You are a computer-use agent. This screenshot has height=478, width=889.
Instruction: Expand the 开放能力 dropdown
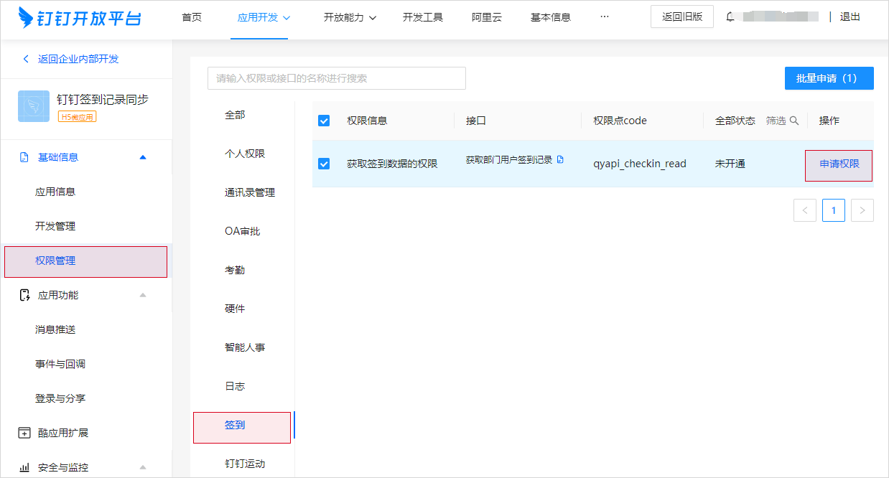coord(350,17)
